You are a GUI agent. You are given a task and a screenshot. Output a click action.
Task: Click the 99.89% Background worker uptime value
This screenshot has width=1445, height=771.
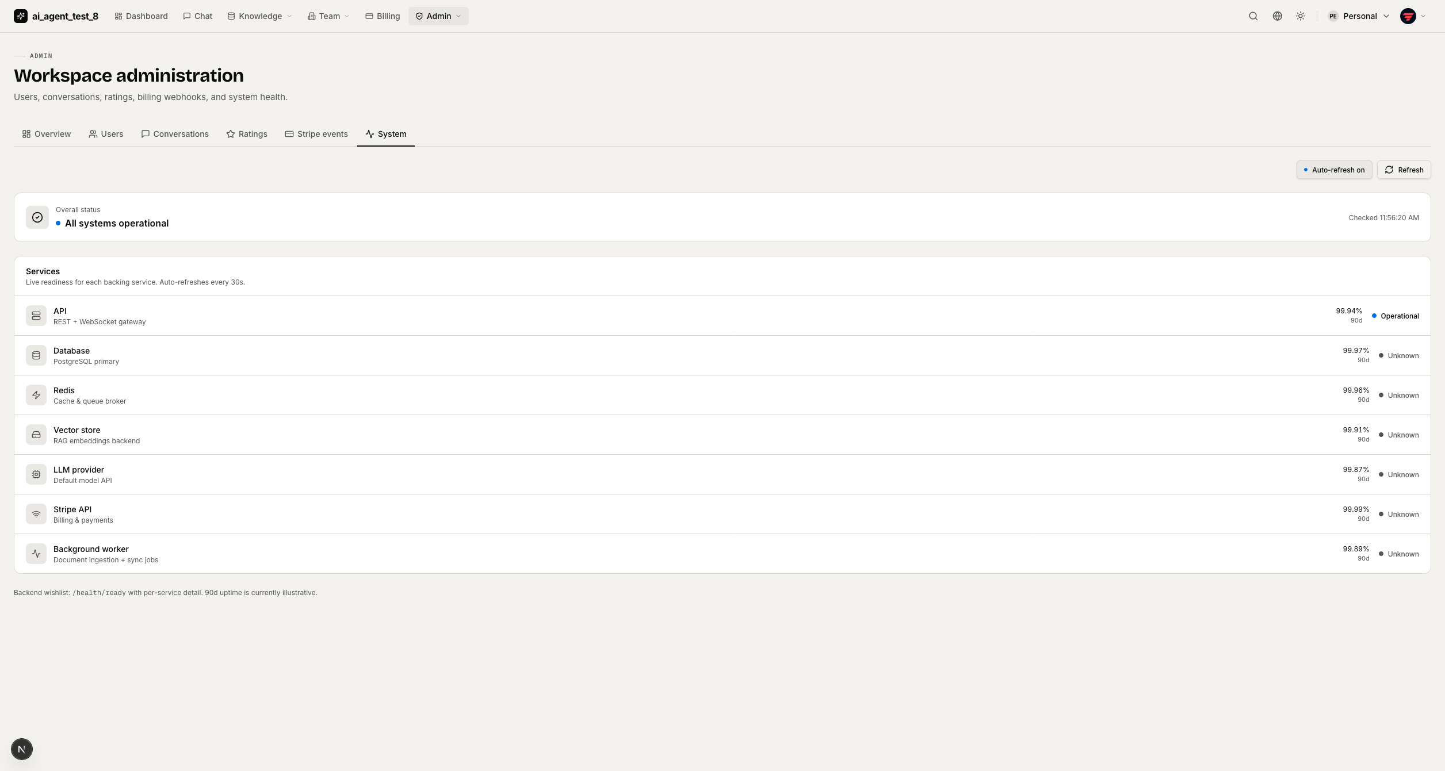pos(1356,549)
